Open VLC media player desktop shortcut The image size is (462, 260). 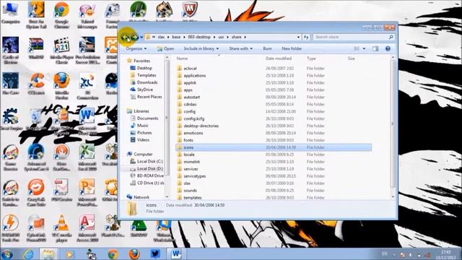coord(61,228)
